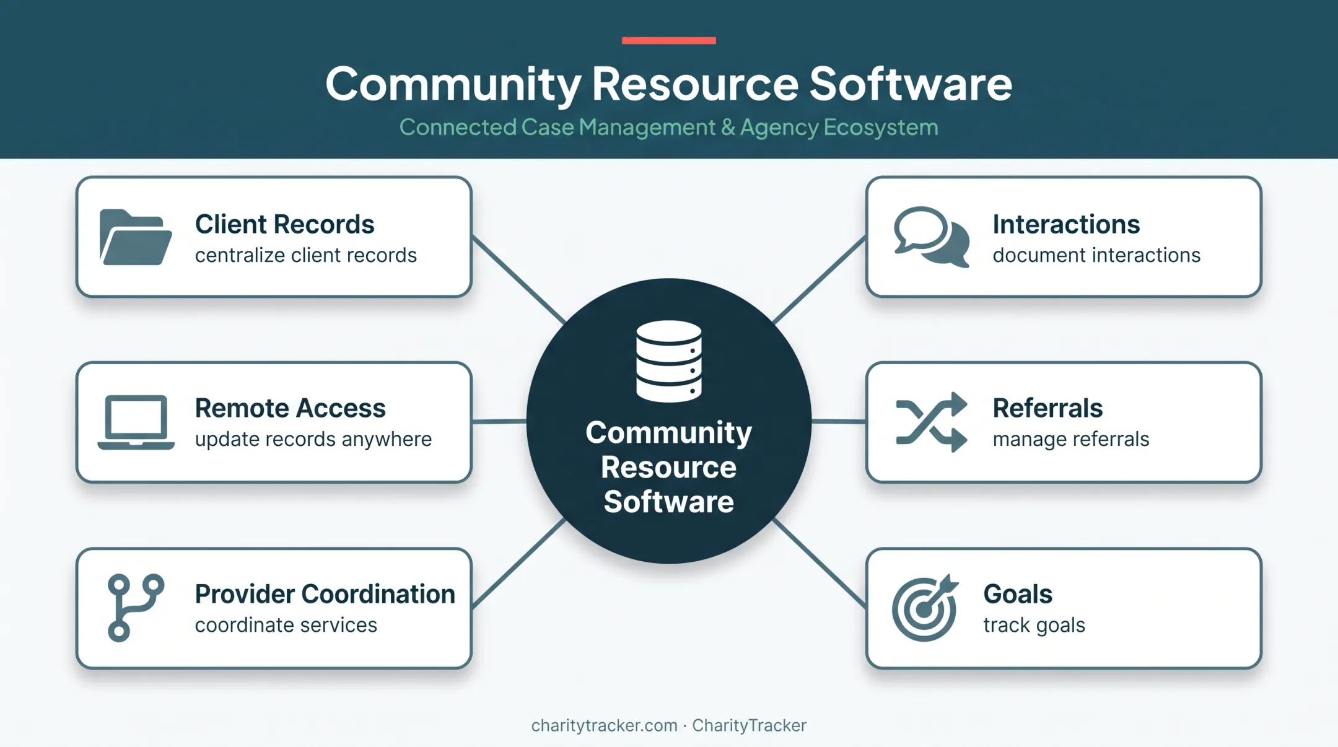Click the laptop icon for Remote Access

click(x=136, y=422)
